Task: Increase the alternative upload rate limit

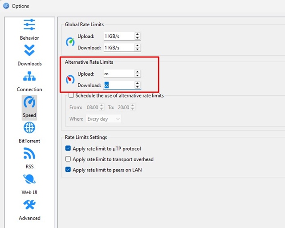Action: coord(138,72)
